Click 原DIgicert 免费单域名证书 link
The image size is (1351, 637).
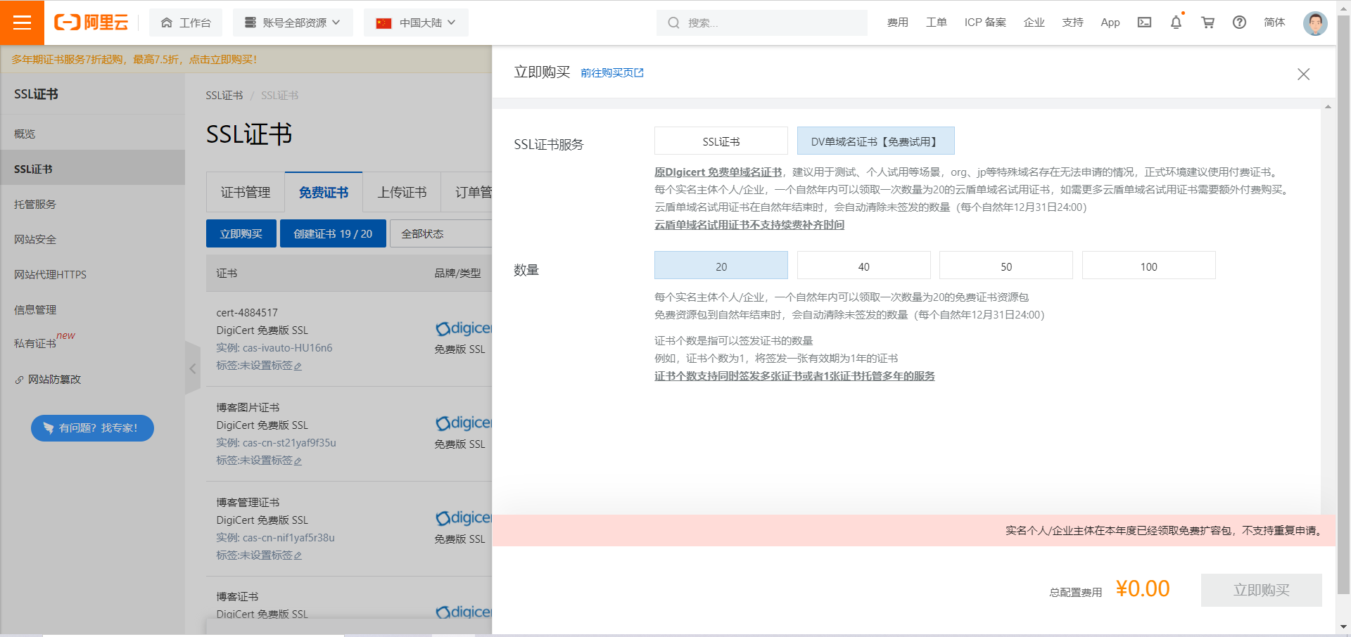tap(718, 172)
